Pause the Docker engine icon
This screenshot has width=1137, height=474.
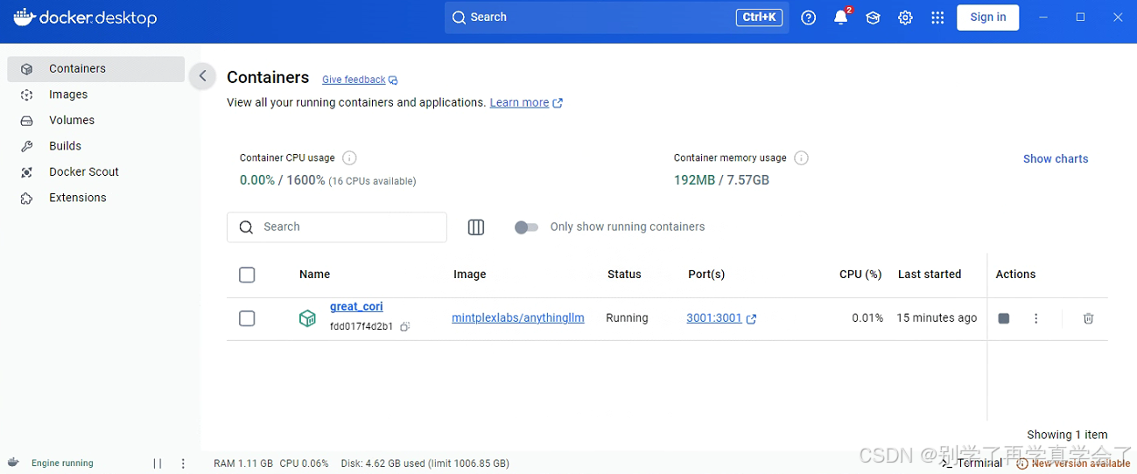point(158,464)
